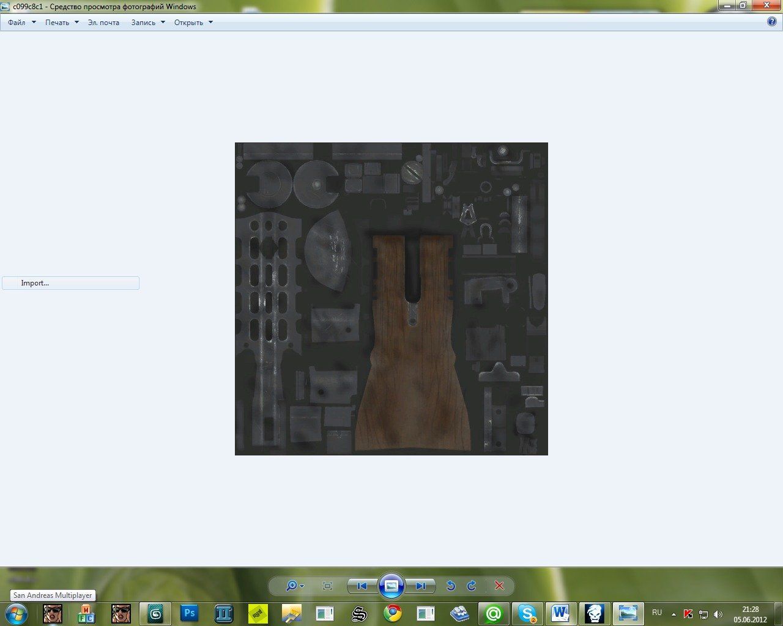Click Эл. почта in the menu bar
This screenshot has width=783, height=626.
[x=103, y=23]
